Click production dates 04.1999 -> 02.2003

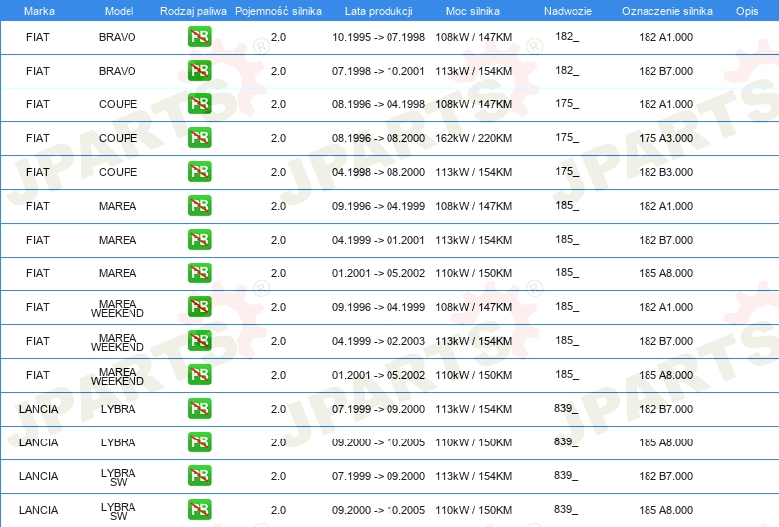(x=379, y=341)
